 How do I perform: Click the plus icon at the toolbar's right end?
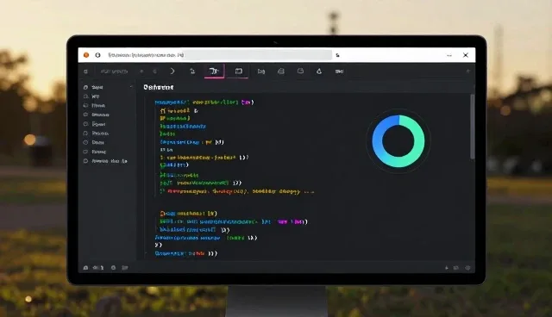pos(467,71)
